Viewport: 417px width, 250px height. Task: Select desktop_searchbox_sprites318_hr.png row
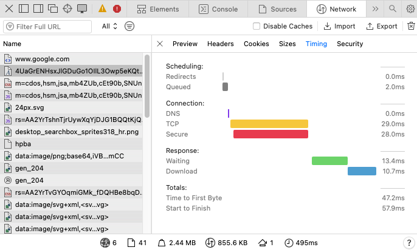[x=71, y=132]
